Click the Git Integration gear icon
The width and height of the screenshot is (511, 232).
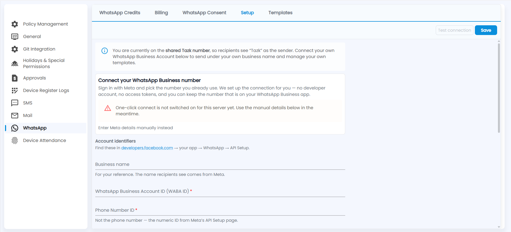[x=15, y=49]
